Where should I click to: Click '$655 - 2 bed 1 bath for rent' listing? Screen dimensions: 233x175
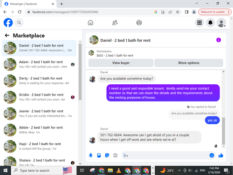pyautogui.click(x=115, y=55)
